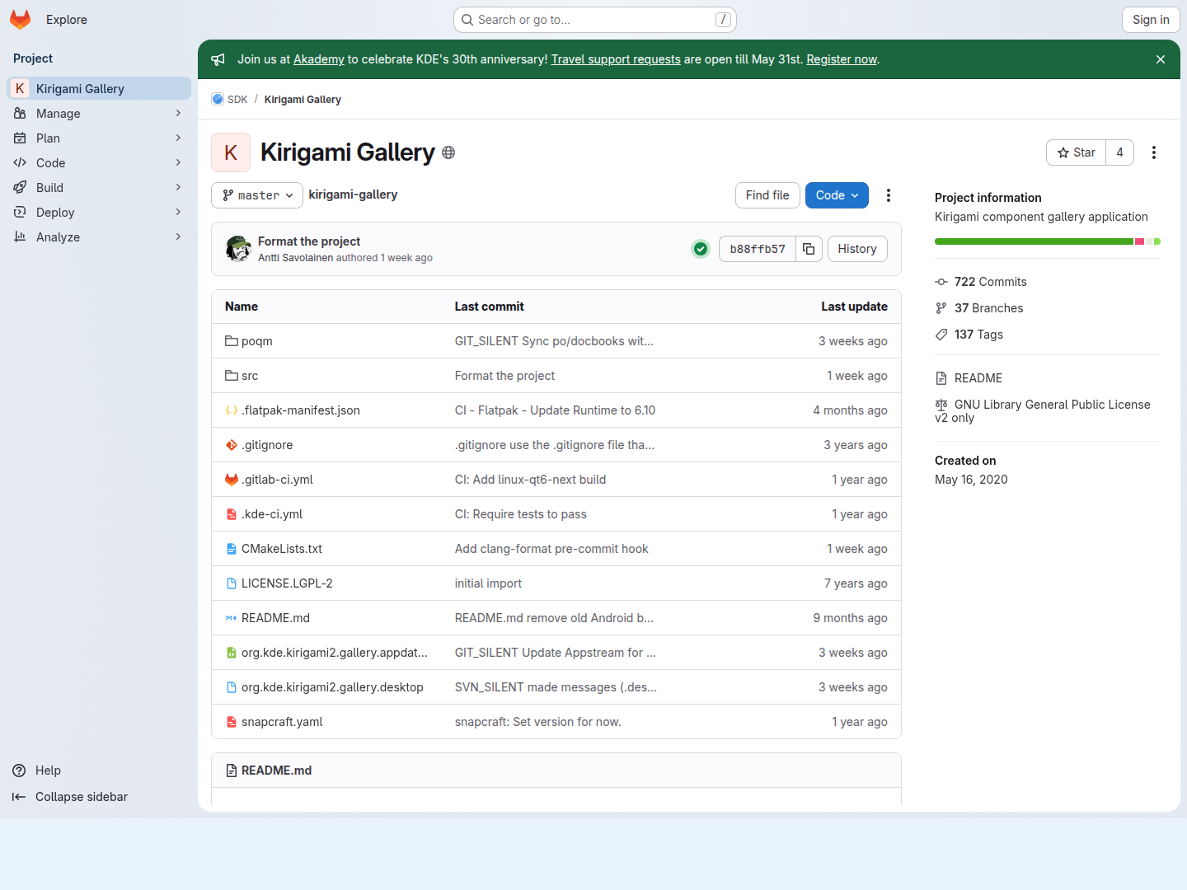Viewport: 1187px width, 890px height.
Task: Click the Kirigami Gallery project avatar
Action: 231,152
